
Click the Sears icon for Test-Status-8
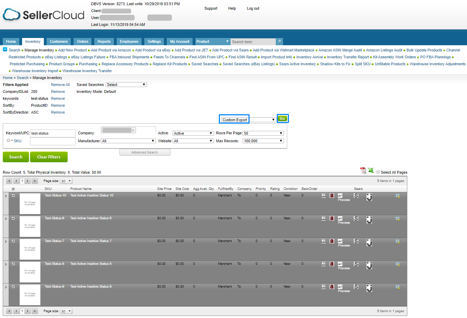356,264
